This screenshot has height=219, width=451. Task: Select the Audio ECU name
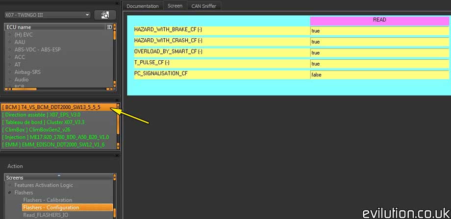(x=22, y=79)
